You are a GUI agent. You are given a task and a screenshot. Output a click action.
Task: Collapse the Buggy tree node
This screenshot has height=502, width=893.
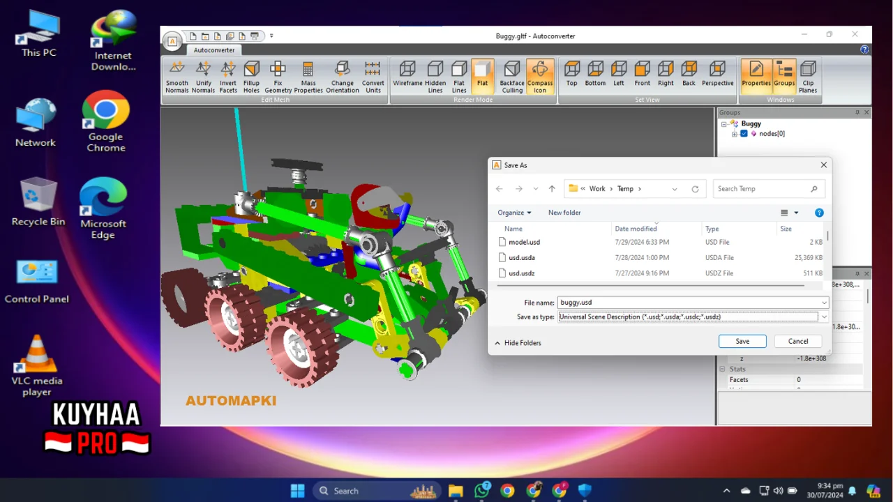(x=724, y=124)
